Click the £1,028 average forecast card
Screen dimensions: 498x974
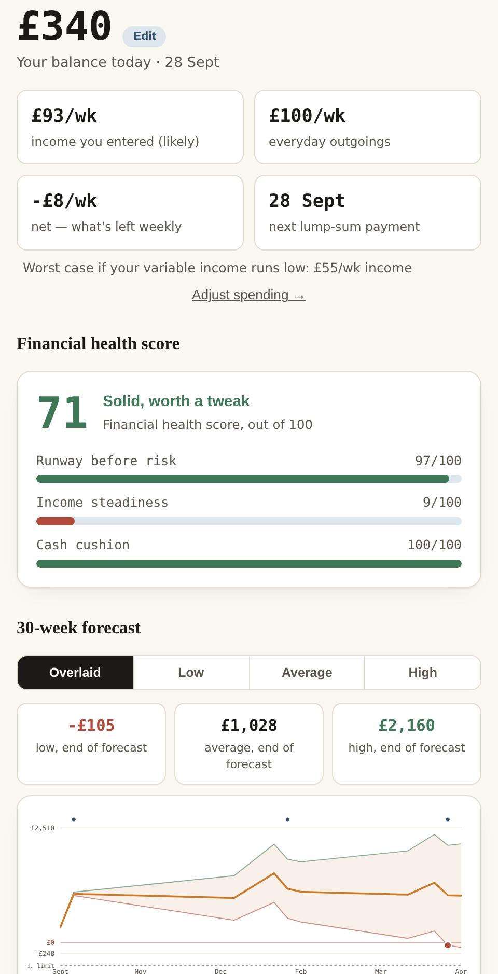(249, 744)
